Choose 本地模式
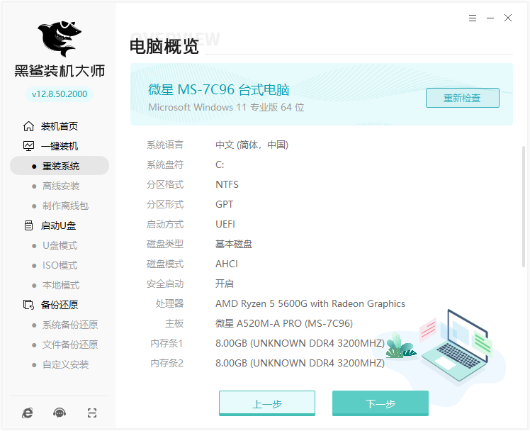This screenshot has height=431, width=530. [x=61, y=285]
